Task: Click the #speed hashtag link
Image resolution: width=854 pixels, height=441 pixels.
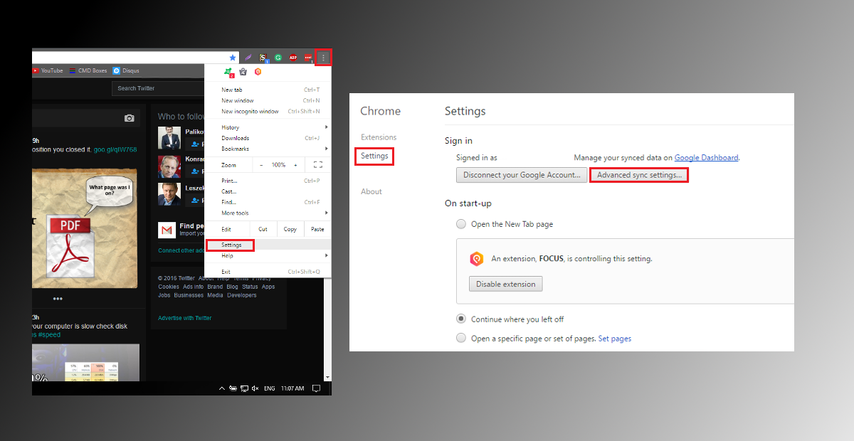Action: (x=49, y=334)
